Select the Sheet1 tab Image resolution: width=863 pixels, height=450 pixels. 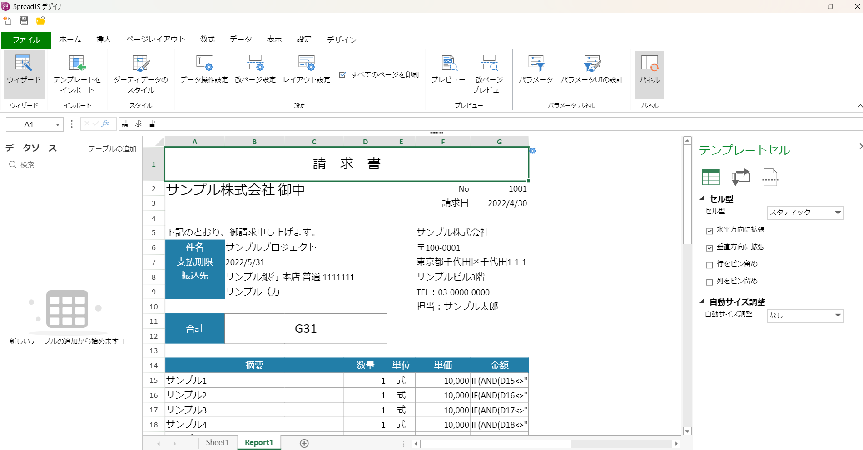click(217, 443)
